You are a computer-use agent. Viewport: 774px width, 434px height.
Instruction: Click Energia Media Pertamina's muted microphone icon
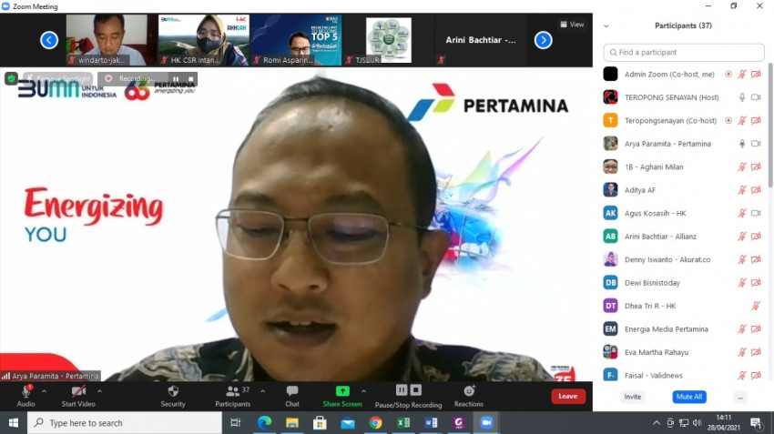(742, 329)
